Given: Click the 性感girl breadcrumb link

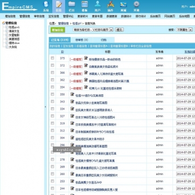Looking at the screenshot, I should point(77,24).
